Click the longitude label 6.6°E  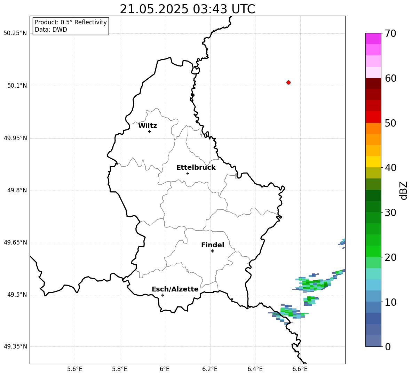tap(300, 369)
